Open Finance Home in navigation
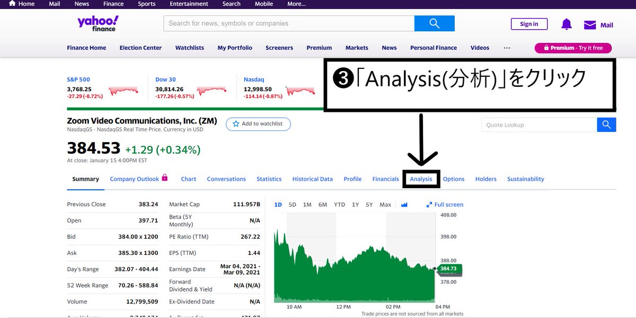This screenshot has height=318, width=636. 86,48
